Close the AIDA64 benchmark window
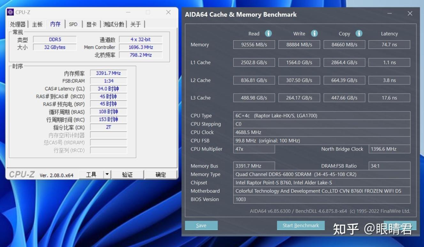Viewport: 424px width, 247px height. click(x=410, y=13)
